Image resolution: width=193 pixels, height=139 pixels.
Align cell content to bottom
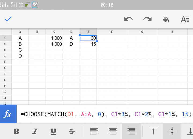pos(190,131)
